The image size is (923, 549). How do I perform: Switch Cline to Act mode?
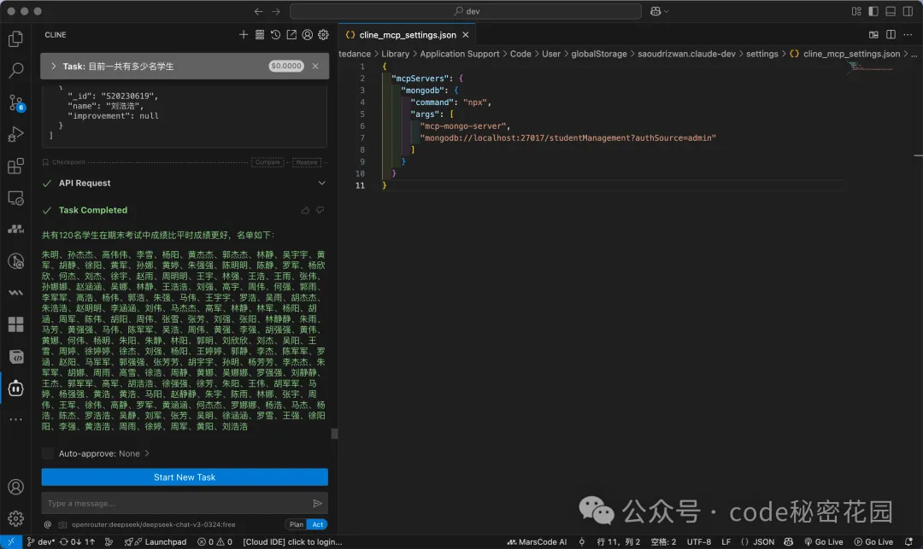coord(317,524)
